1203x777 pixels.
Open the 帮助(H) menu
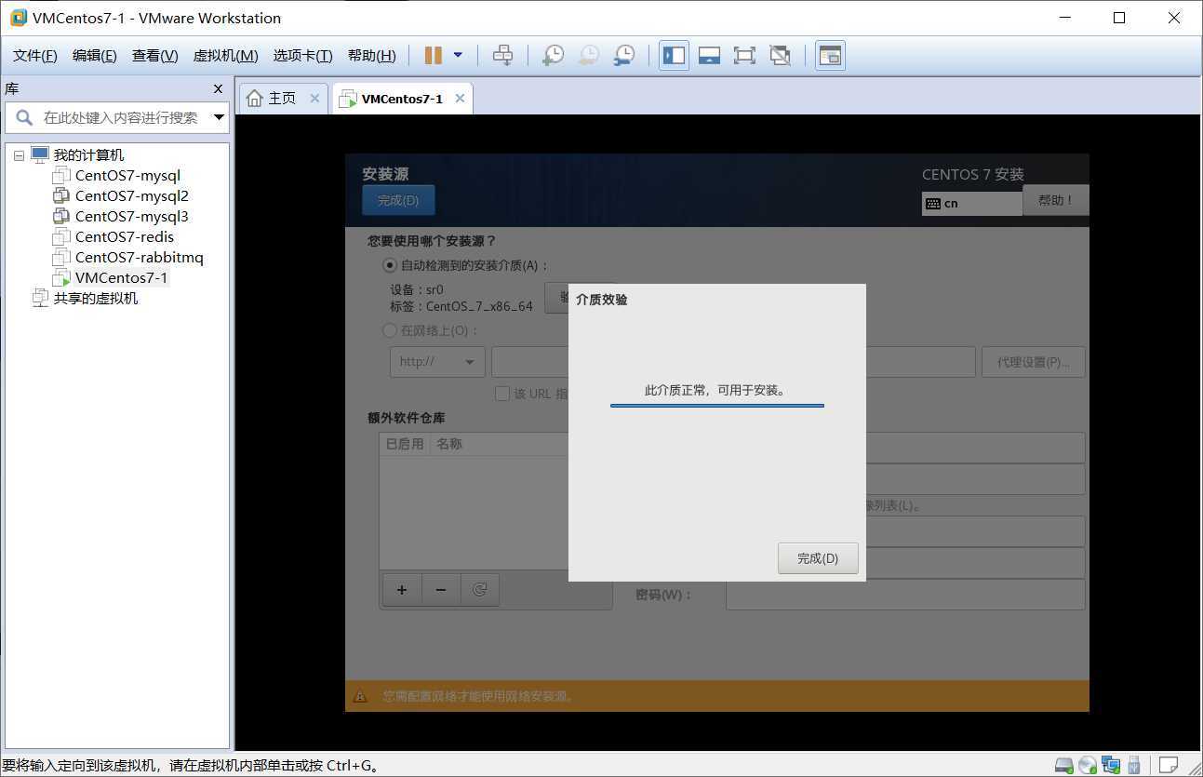371,56
